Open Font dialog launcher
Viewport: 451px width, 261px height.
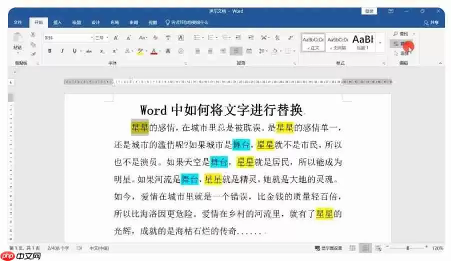click(185, 63)
